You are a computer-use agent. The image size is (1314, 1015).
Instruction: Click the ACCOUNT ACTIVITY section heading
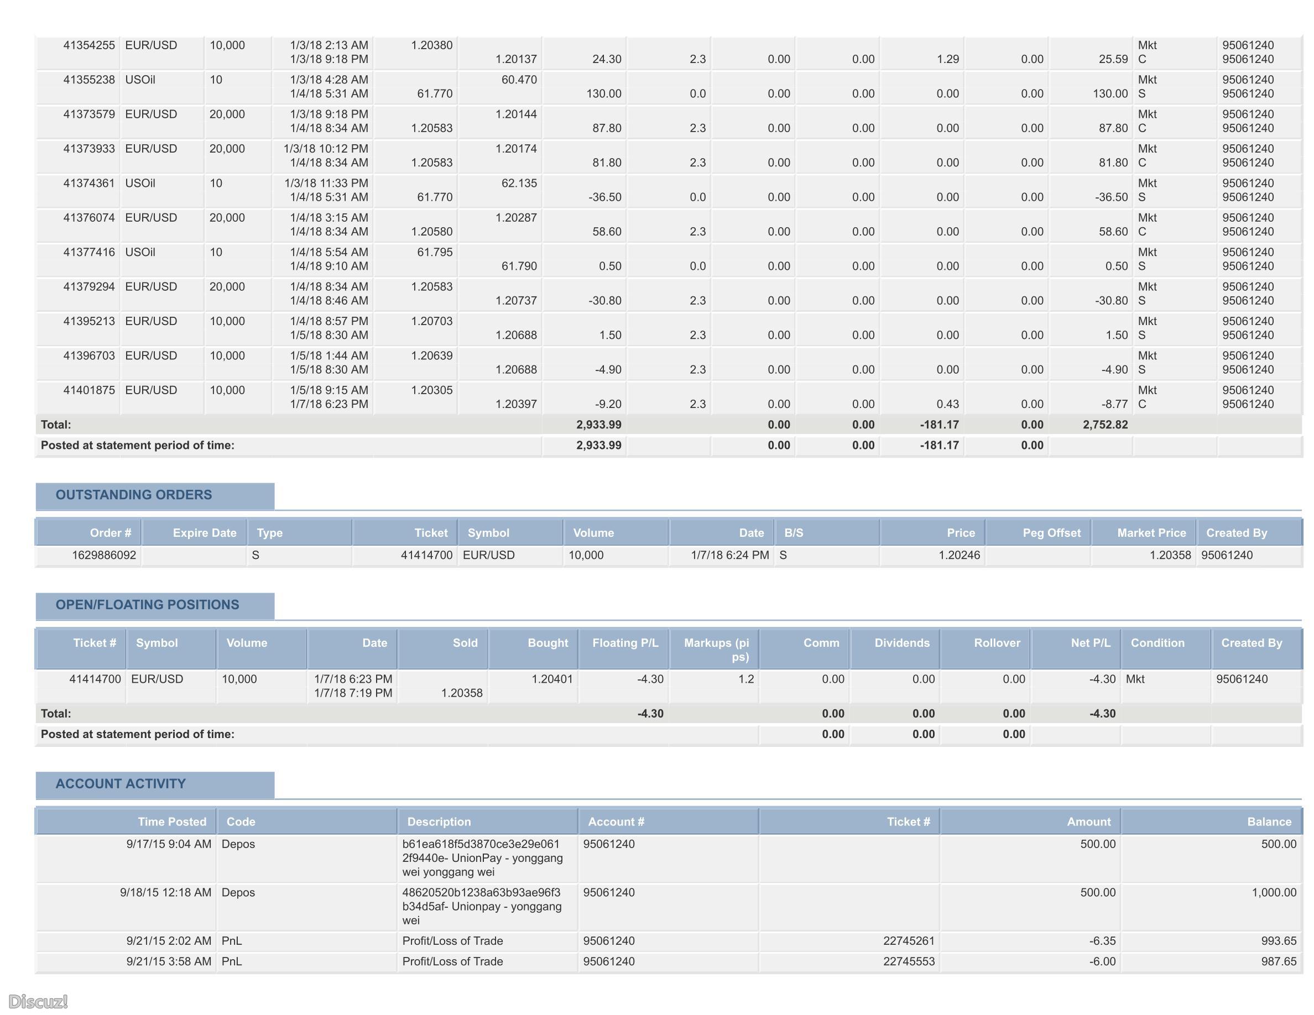(121, 784)
